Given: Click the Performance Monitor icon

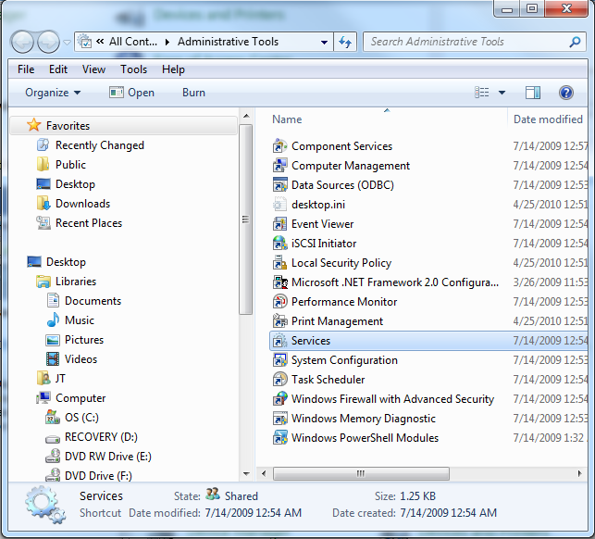Looking at the screenshot, I should pos(280,302).
